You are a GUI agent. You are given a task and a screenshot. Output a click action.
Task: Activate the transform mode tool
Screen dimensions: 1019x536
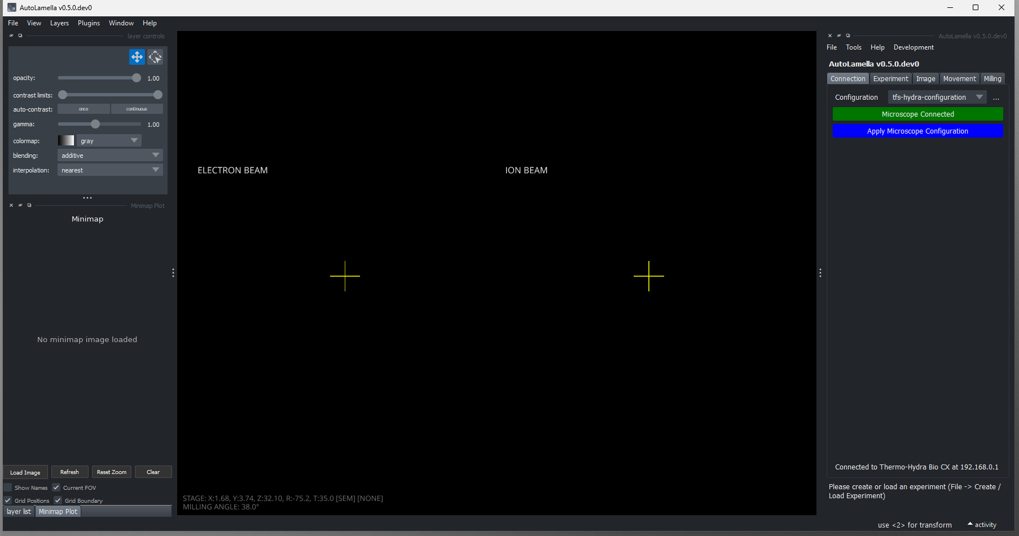pos(155,57)
